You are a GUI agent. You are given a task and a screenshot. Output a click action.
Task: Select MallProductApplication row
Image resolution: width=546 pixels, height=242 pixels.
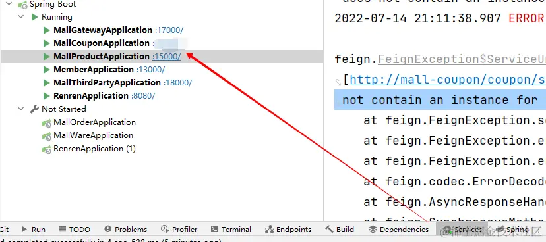pyautogui.click(x=162, y=57)
